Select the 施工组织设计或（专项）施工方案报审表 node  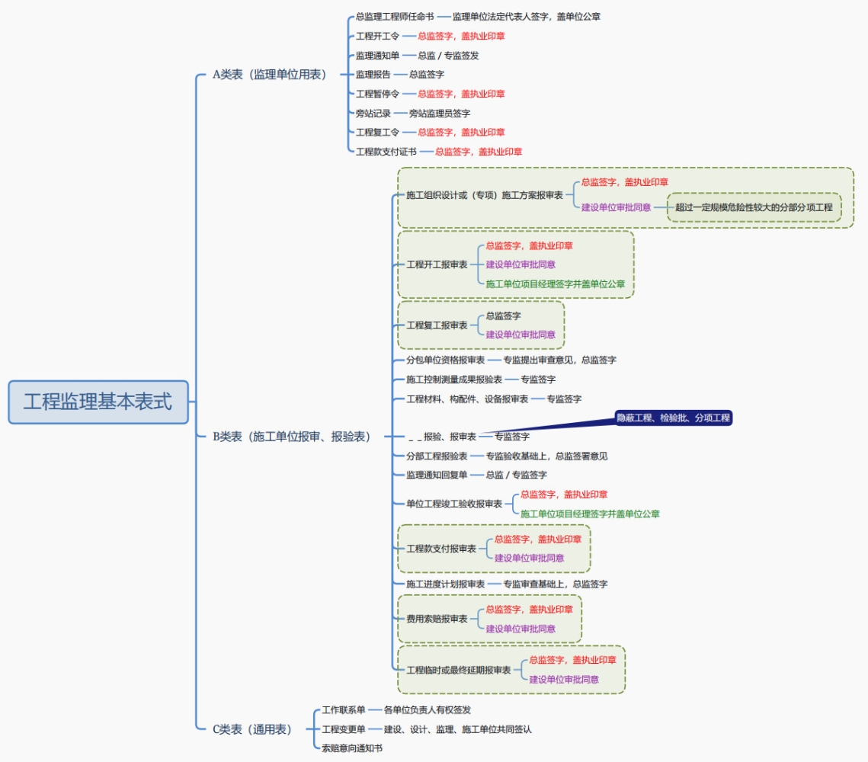point(484,196)
